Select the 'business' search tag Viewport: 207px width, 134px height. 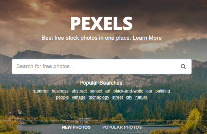point(60,91)
